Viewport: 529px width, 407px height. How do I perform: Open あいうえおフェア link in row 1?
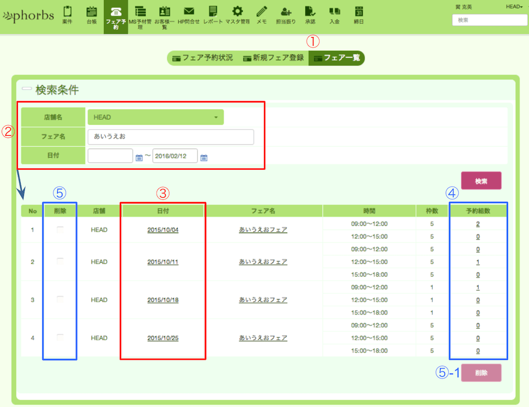[x=263, y=230]
